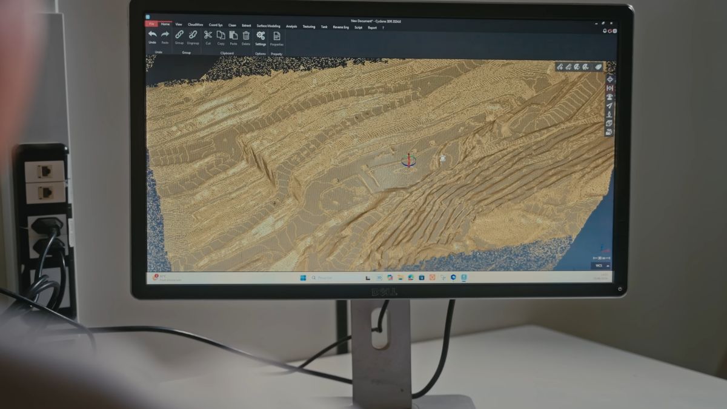Click the measure distance icon in side toolbar
This screenshot has height=409, width=727.
pos(609,88)
